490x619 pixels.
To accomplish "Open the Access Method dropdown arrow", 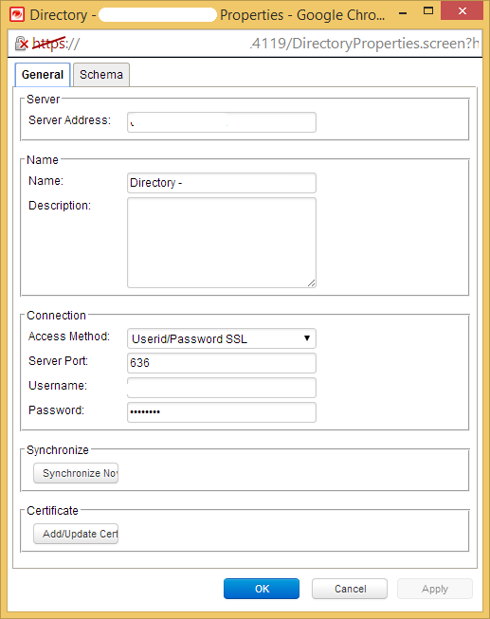I will 307,338.
